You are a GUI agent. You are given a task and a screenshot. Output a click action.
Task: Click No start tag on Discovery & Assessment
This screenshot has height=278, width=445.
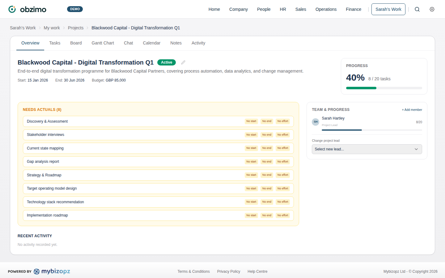coord(251,121)
